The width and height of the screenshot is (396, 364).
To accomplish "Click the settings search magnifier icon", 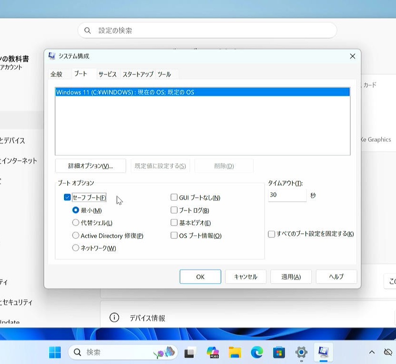I will click(87, 30).
